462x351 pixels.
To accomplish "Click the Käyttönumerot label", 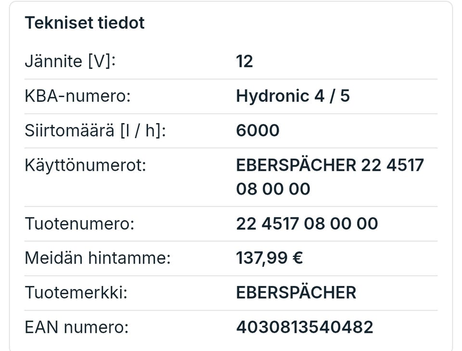I will pos(86,165).
